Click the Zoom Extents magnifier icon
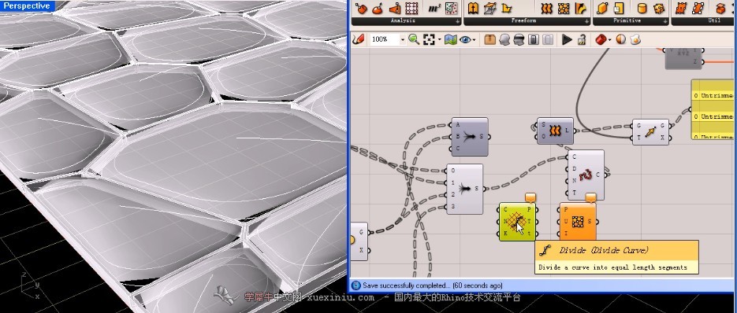Viewport: 737px width, 313px height. pos(414,39)
